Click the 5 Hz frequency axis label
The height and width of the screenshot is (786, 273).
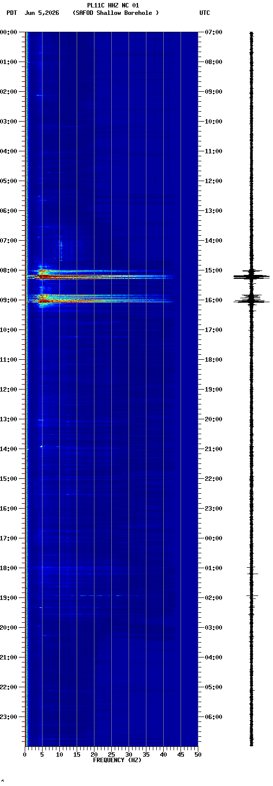(x=42, y=755)
